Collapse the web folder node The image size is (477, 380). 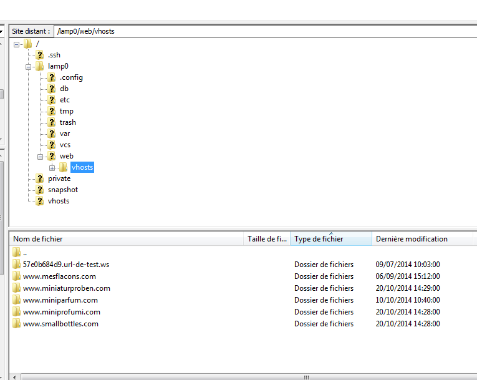pyautogui.click(x=40, y=157)
